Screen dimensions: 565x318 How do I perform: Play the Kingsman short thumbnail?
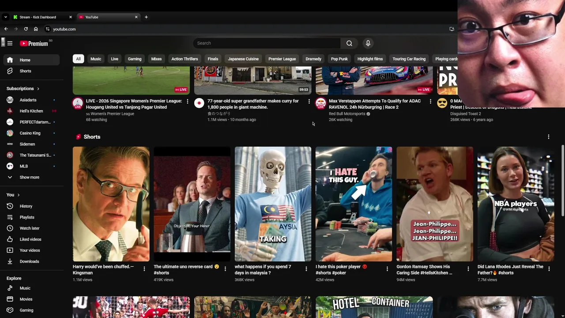[x=111, y=204]
